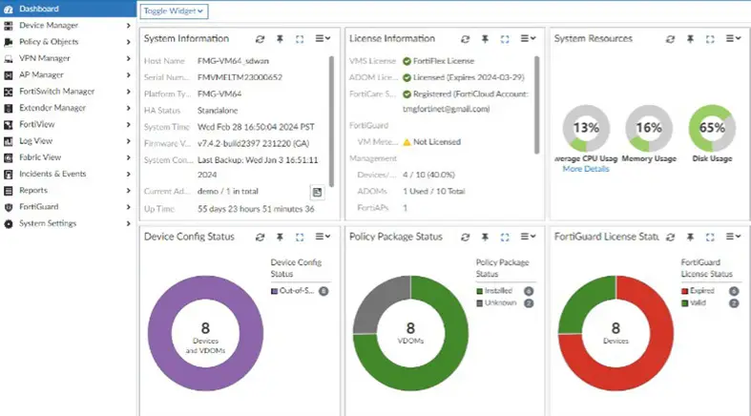The width and height of the screenshot is (751, 416).
Task: Refresh the Device Config Status widget
Action: pyautogui.click(x=261, y=237)
